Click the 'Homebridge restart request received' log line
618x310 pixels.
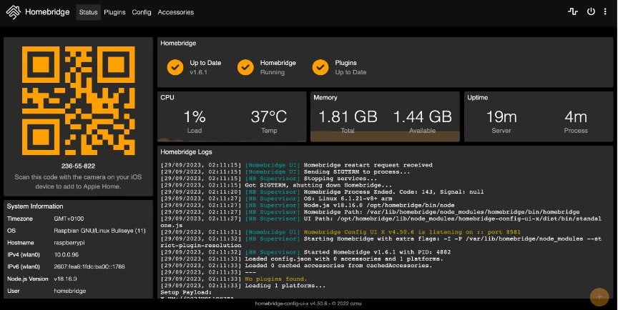click(296, 165)
